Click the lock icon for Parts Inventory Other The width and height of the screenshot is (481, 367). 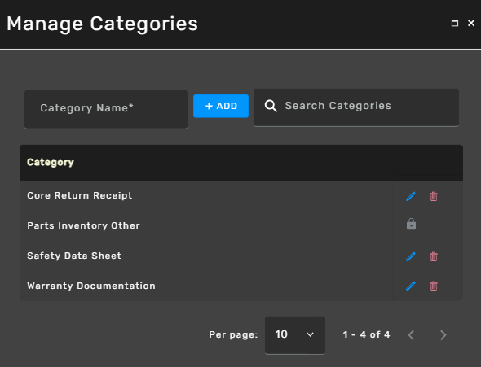[411, 224]
